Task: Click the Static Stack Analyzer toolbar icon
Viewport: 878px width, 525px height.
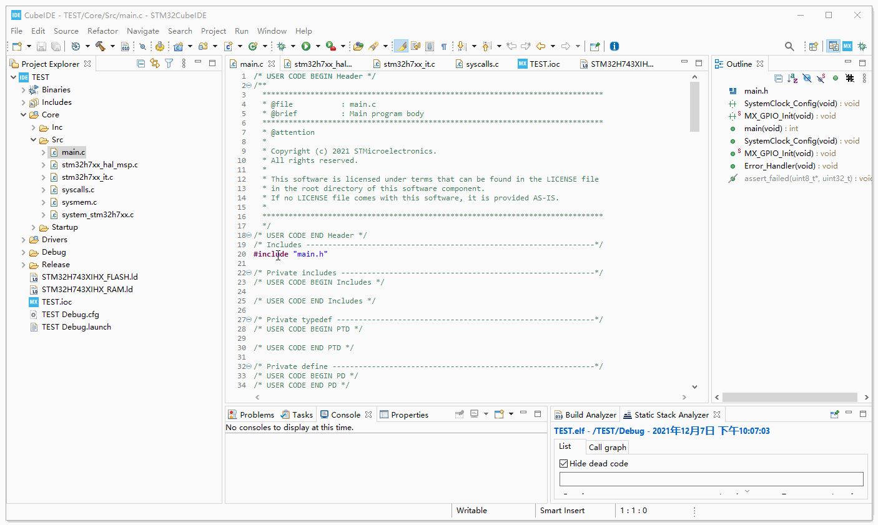Action: pyautogui.click(x=834, y=414)
